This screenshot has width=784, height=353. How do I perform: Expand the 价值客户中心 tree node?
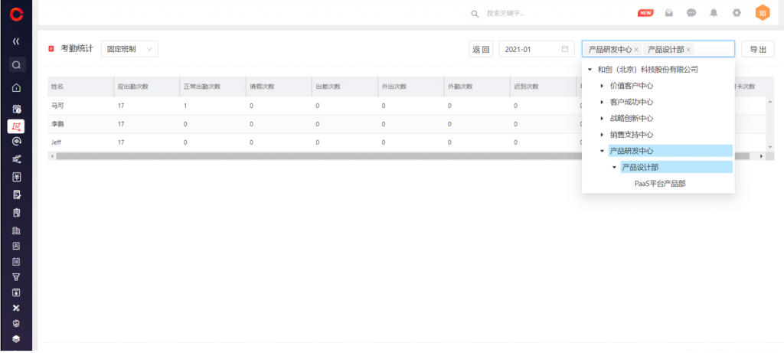[x=602, y=86]
